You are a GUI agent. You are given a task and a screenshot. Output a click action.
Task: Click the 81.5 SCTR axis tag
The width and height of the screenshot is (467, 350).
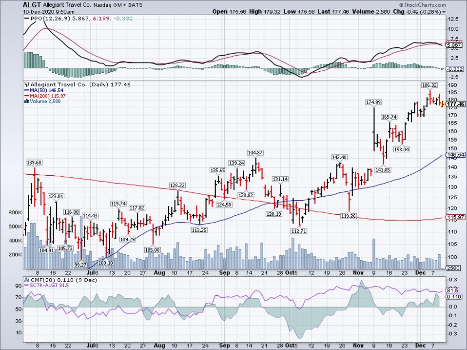tap(453, 290)
